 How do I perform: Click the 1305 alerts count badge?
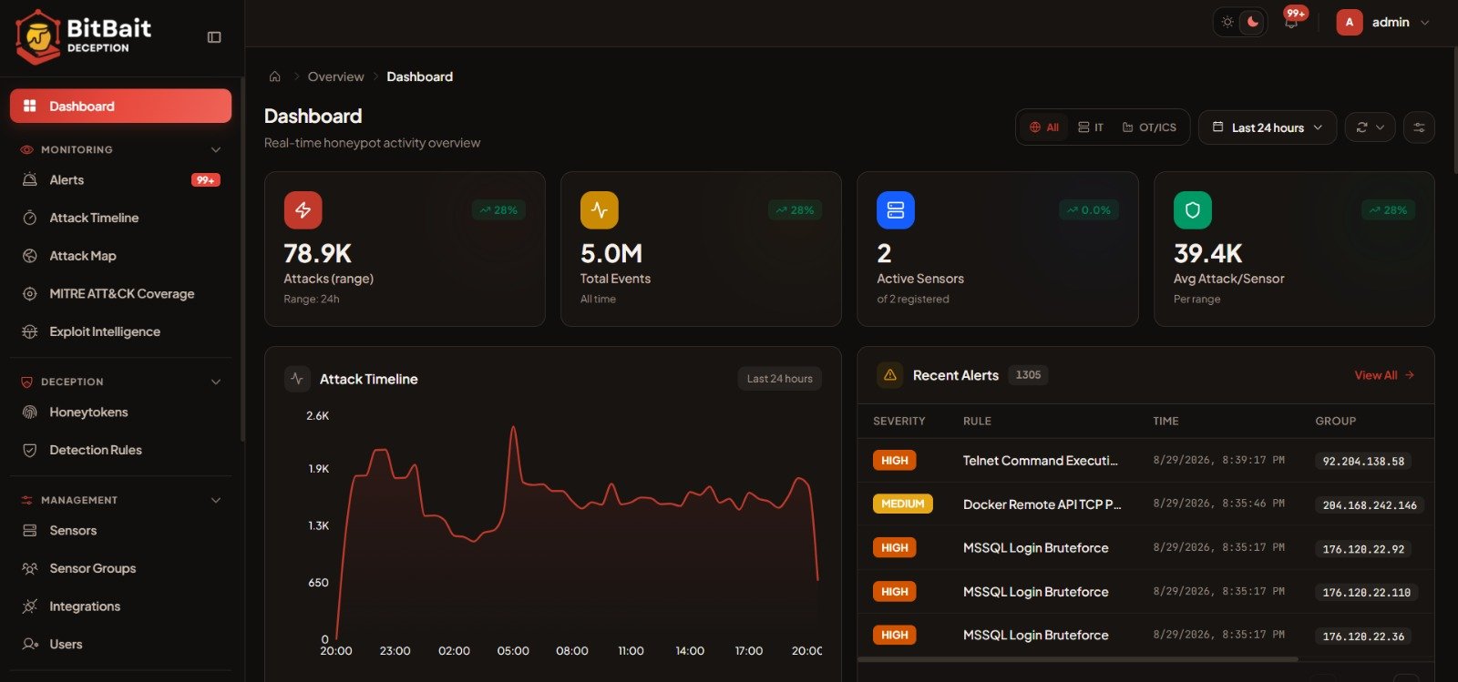click(x=1028, y=375)
